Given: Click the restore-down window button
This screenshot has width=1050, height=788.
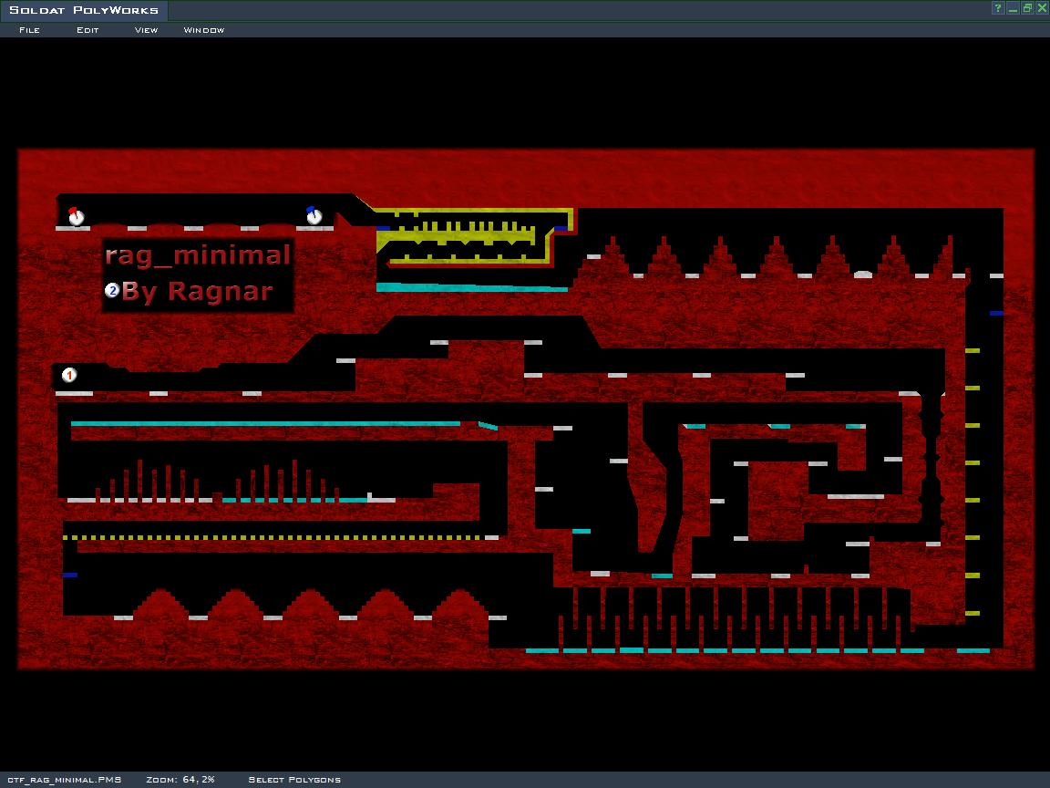Looking at the screenshot, I should pyautogui.click(x=1027, y=8).
